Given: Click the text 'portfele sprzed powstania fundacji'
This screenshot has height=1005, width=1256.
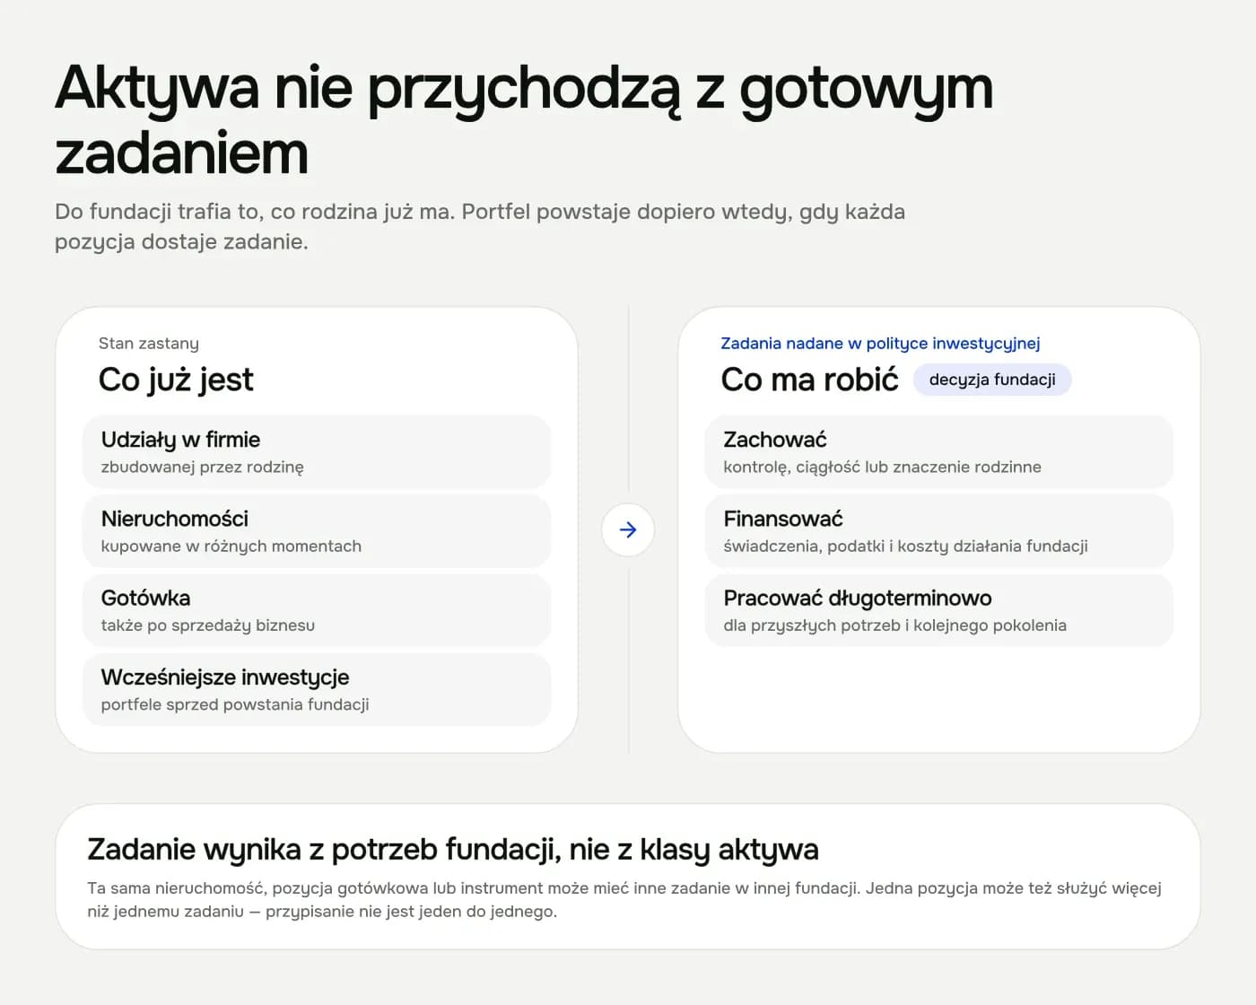Looking at the screenshot, I should pyautogui.click(x=235, y=704).
